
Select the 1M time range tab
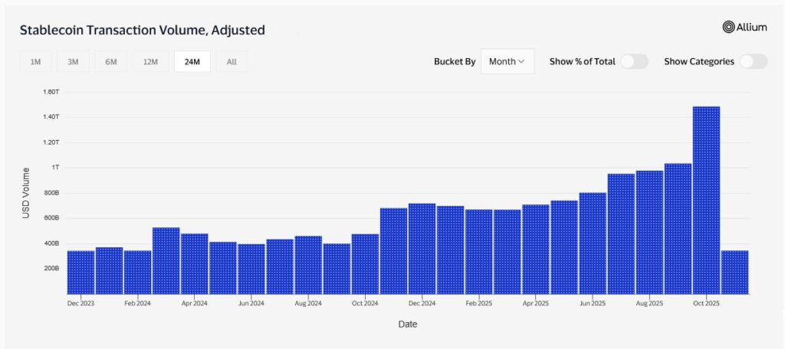(36, 62)
